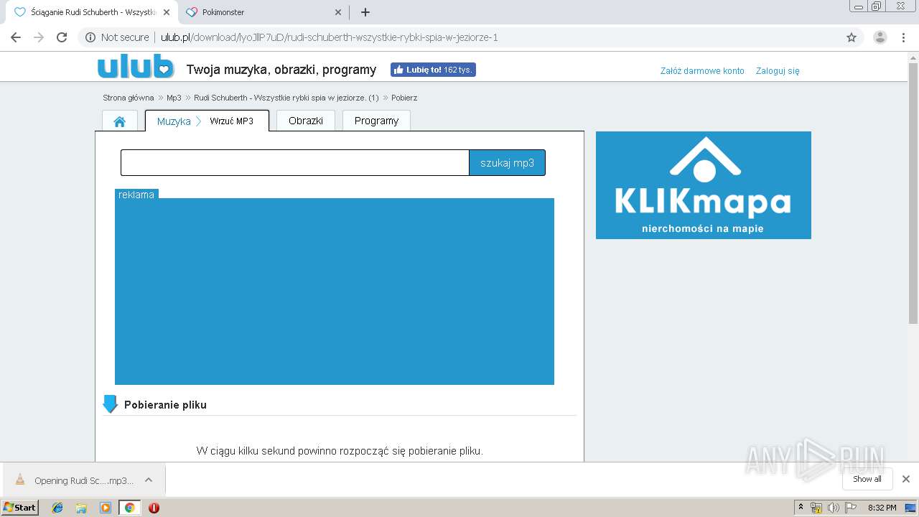Click the network tray icon
This screenshot has height=517, width=919.
(816, 508)
